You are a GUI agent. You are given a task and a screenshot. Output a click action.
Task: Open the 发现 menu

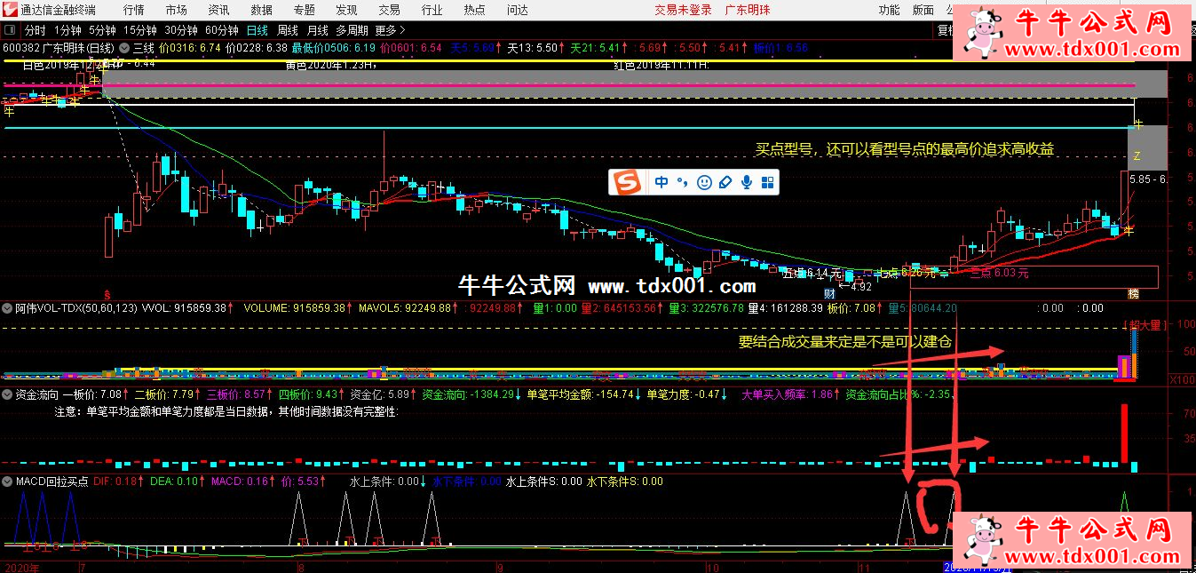click(346, 10)
